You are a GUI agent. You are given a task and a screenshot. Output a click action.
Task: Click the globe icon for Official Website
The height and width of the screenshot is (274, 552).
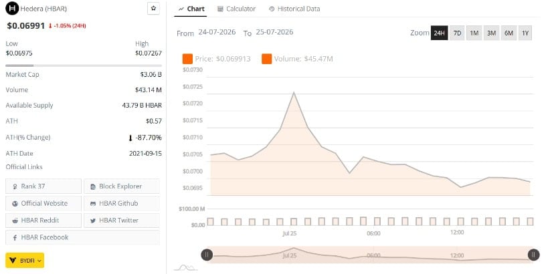click(x=15, y=204)
